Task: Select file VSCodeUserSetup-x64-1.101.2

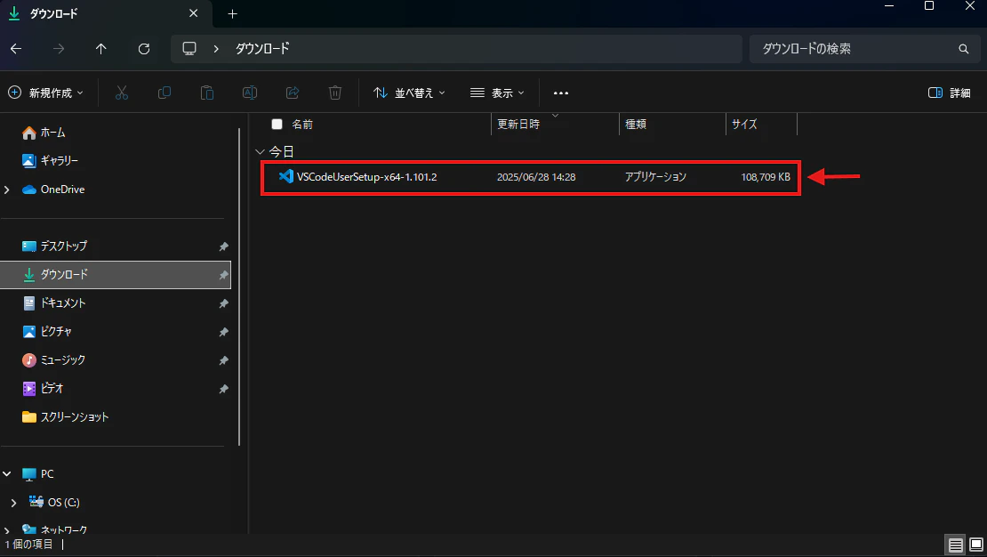Action: (x=366, y=177)
